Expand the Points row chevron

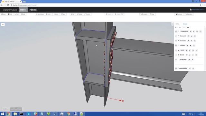pyautogui.click(x=176, y=45)
